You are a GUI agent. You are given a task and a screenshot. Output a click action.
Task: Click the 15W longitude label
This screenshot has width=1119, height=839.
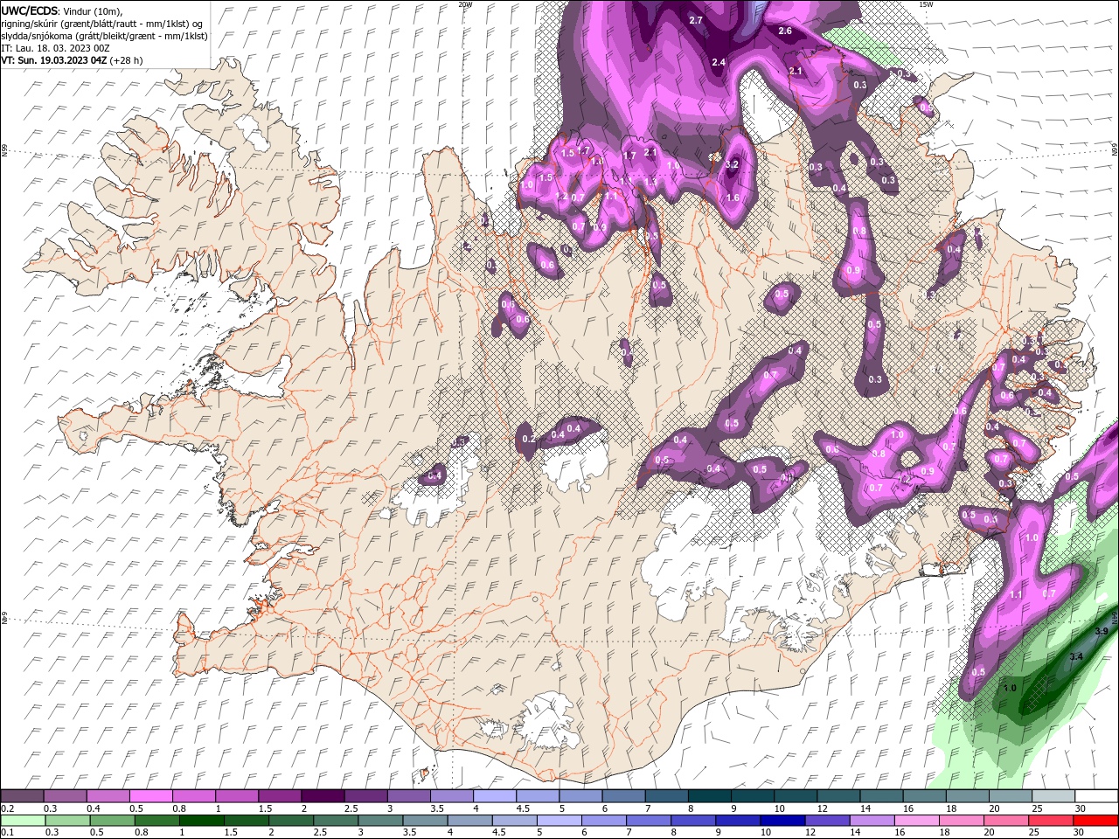[926, 4]
